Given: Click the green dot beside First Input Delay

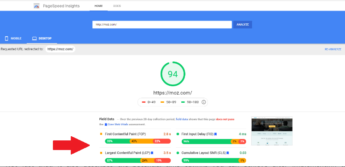Looking at the screenshot, I should click(x=178, y=134).
